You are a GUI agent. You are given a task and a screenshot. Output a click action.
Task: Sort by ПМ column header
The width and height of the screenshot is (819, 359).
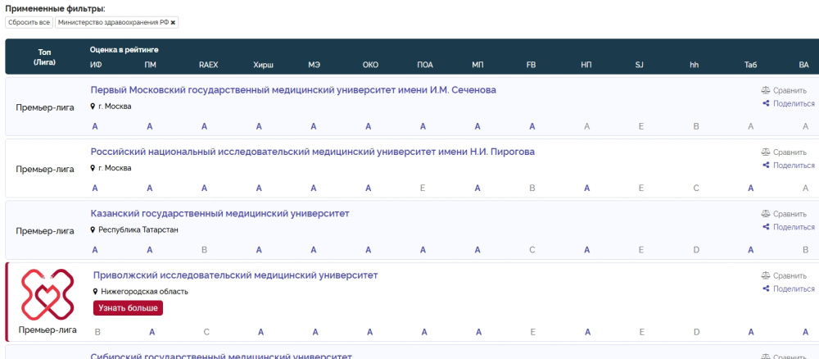(x=150, y=66)
